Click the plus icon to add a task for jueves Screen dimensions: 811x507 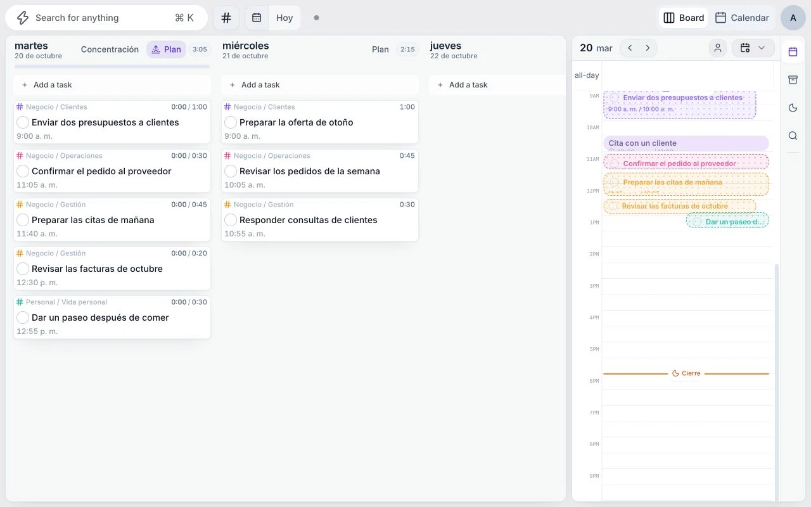click(x=440, y=85)
